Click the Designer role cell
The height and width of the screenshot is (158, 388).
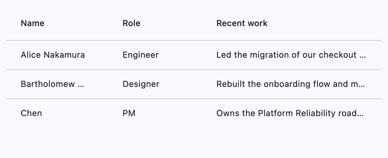(141, 84)
